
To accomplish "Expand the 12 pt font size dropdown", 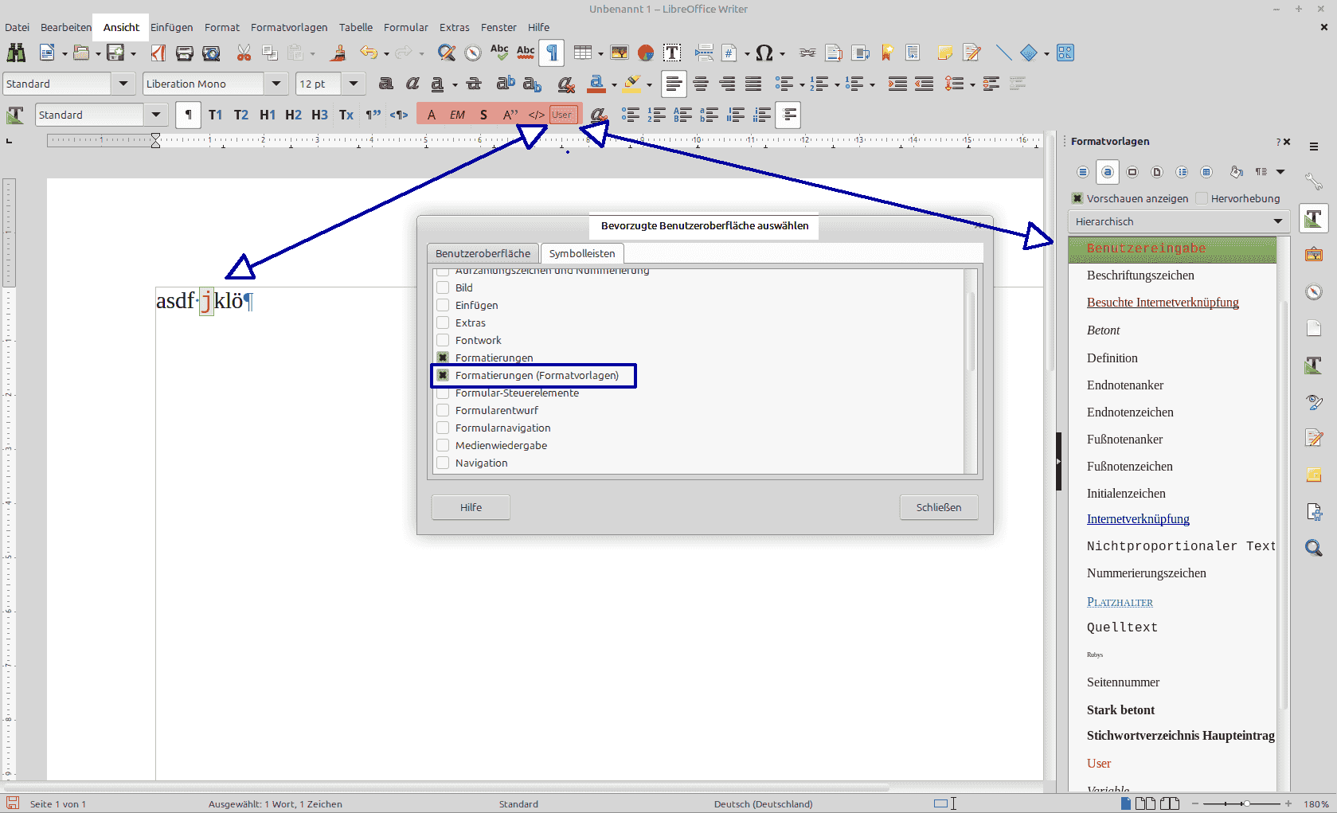I will point(354,84).
